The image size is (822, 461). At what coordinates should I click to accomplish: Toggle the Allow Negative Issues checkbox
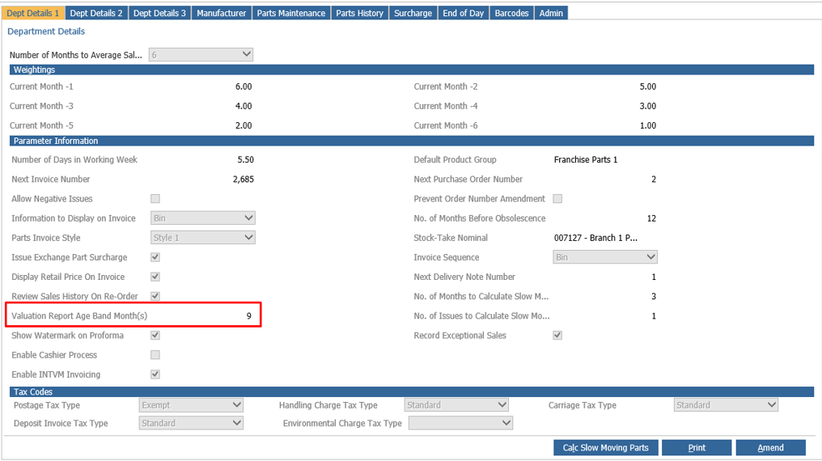tap(155, 198)
